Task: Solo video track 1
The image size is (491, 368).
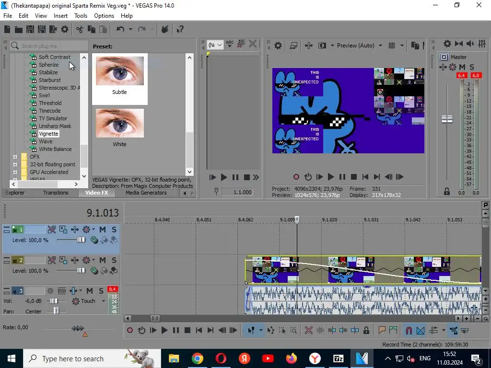Action: tap(114, 230)
